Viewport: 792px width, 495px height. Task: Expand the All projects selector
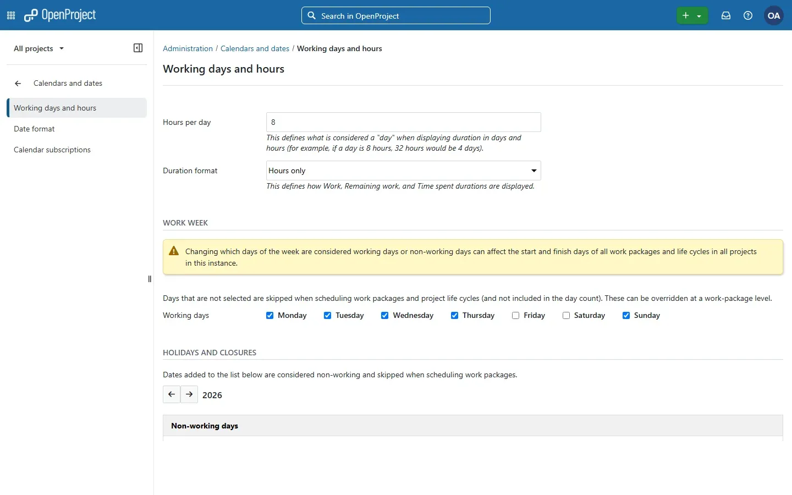[x=39, y=48]
